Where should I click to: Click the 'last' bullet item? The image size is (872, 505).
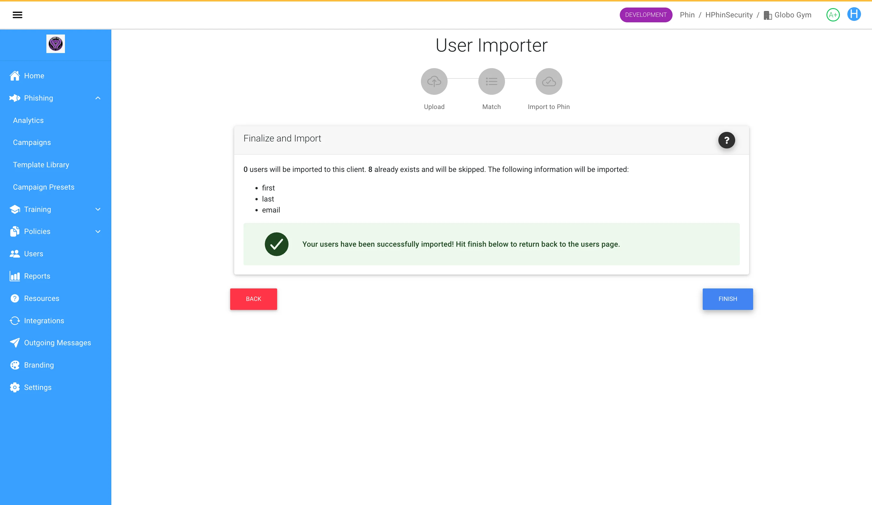point(268,199)
